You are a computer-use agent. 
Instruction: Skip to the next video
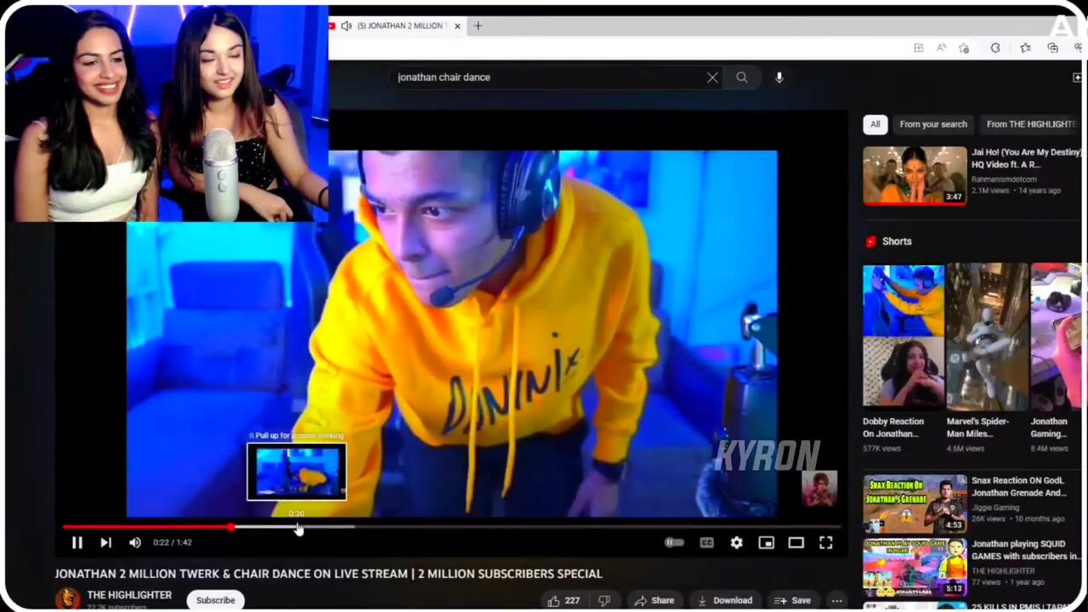[105, 542]
